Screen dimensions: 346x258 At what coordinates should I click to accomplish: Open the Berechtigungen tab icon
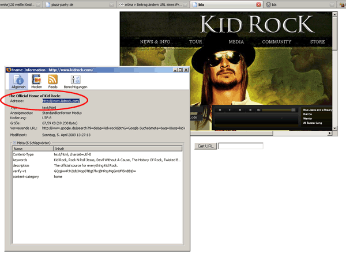pyautogui.click(x=76, y=82)
